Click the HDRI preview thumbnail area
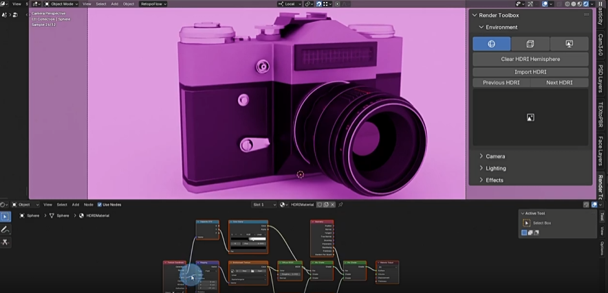 tap(530, 117)
